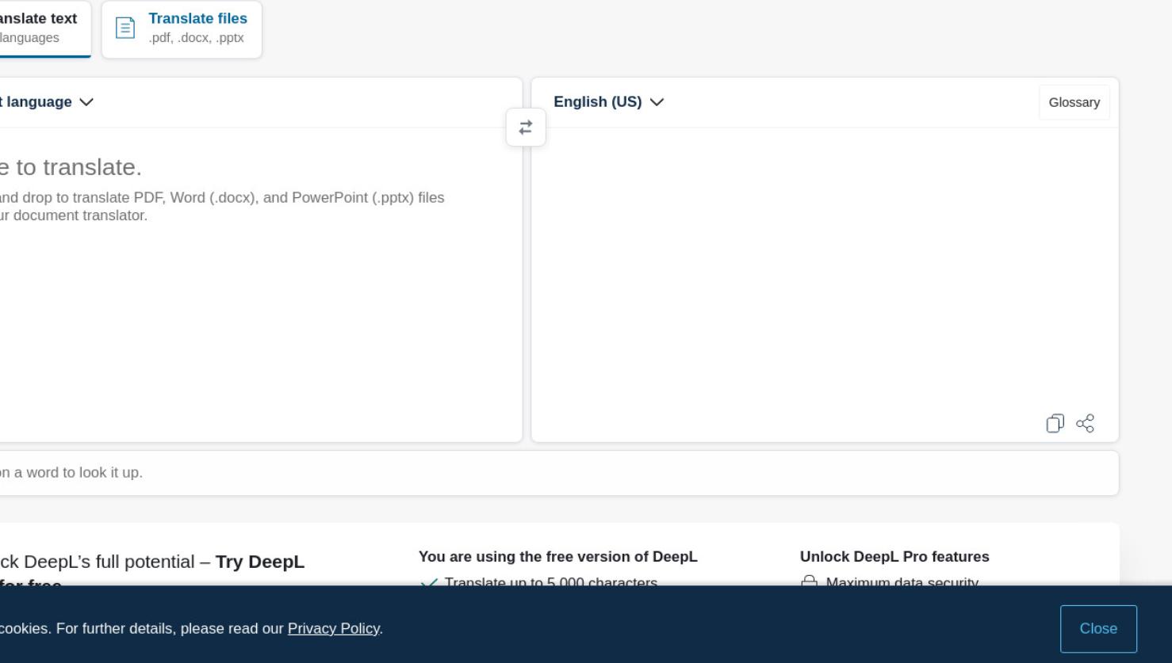Open the Translate files tab
This screenshot has width=1172, height=663.
tap(182, 29)
